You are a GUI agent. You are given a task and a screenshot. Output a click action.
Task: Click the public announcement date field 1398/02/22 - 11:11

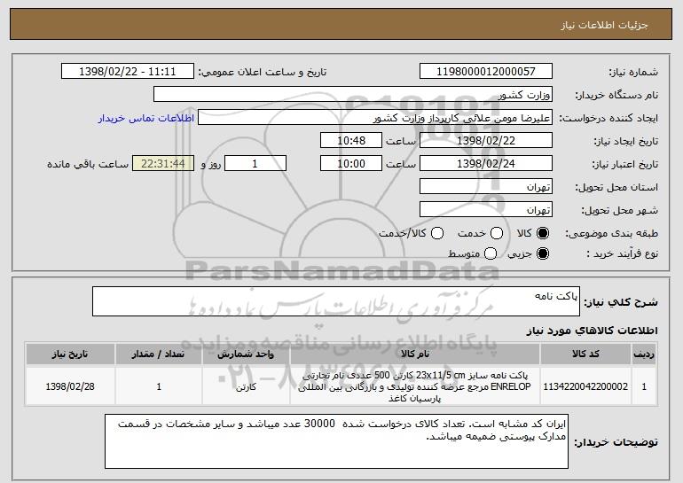128,72
